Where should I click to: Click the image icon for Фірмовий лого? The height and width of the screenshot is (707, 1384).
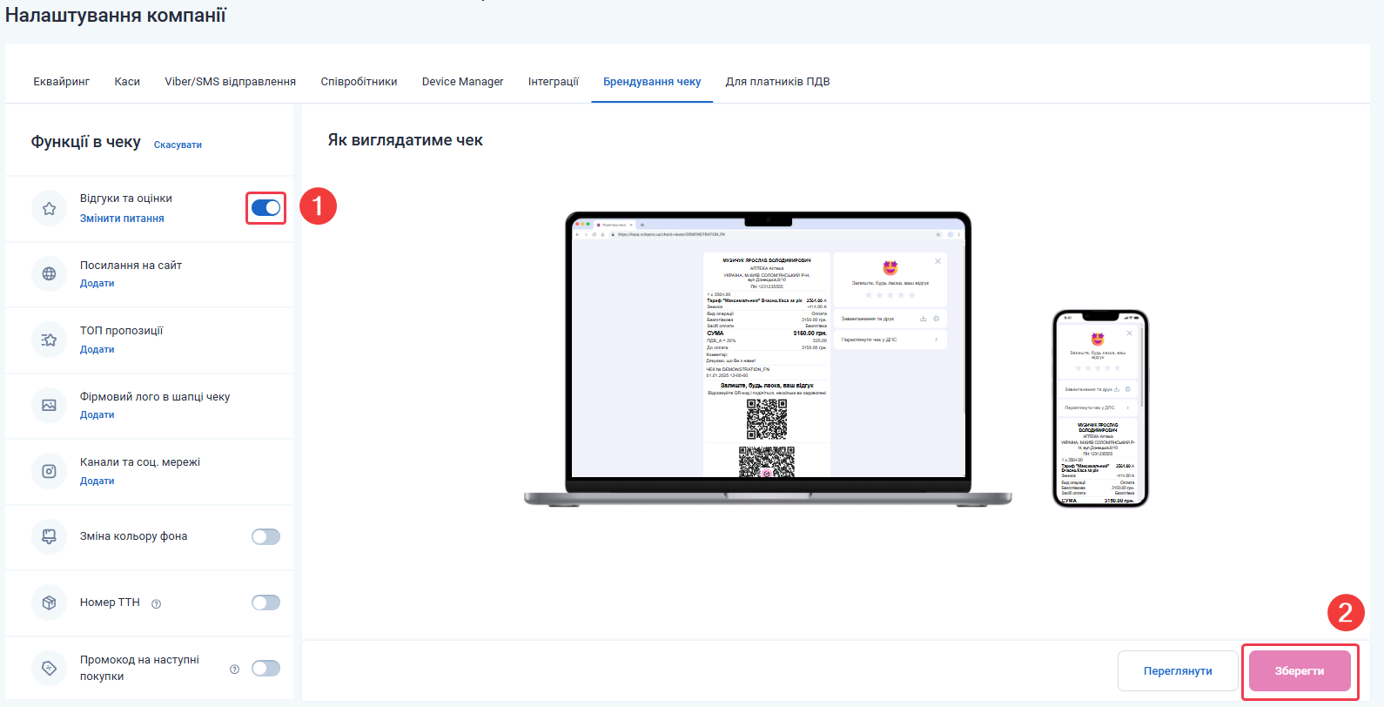tap(49, 406)
